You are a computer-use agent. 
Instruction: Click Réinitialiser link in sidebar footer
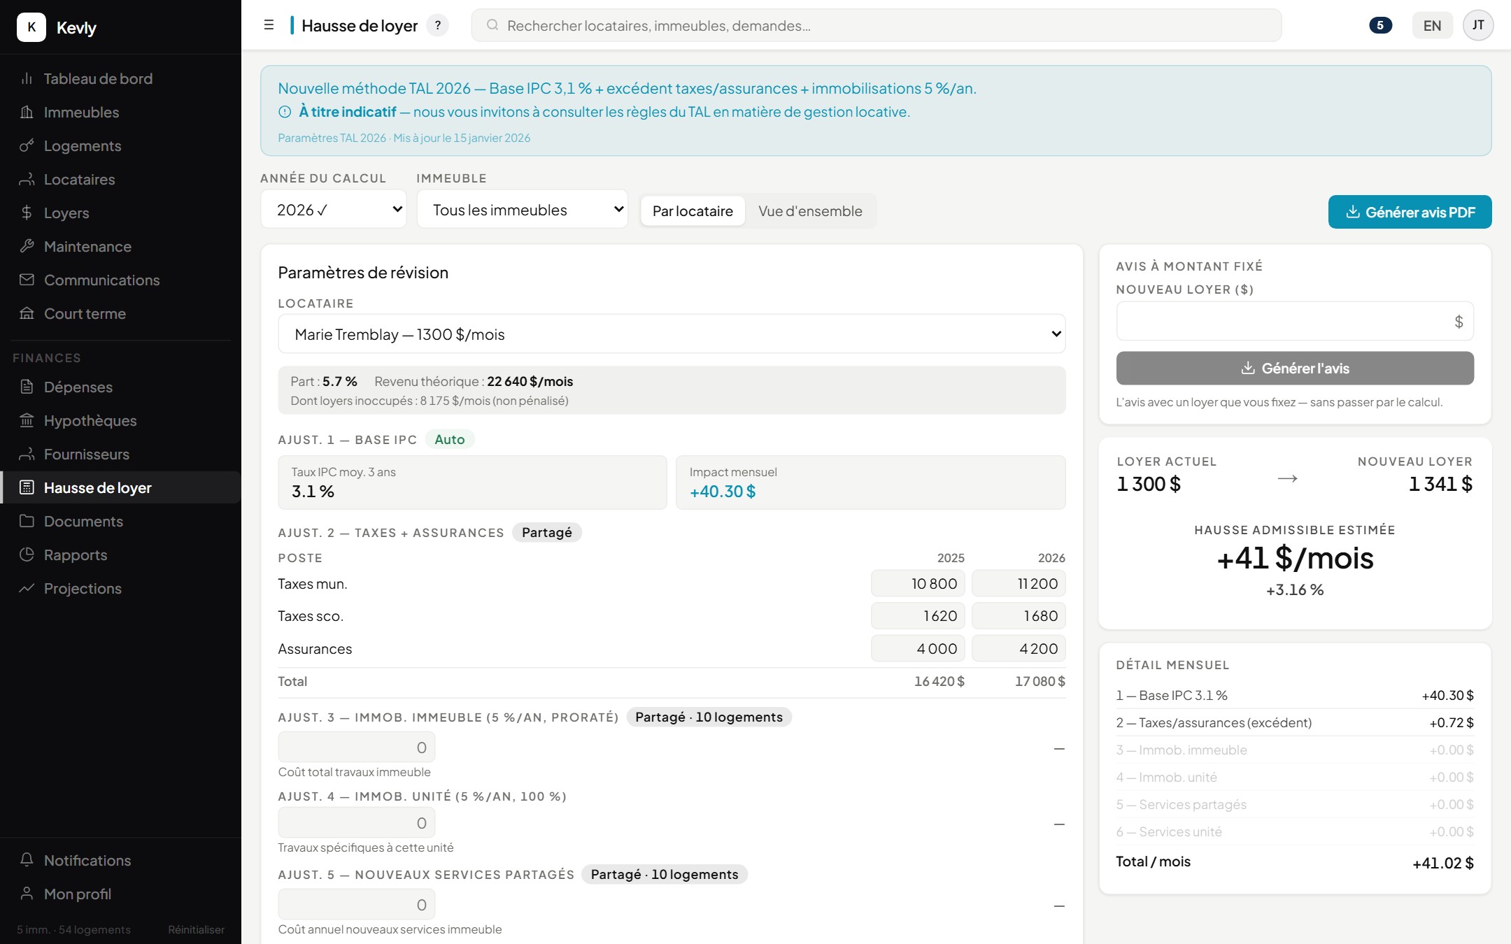click(196, 929)
